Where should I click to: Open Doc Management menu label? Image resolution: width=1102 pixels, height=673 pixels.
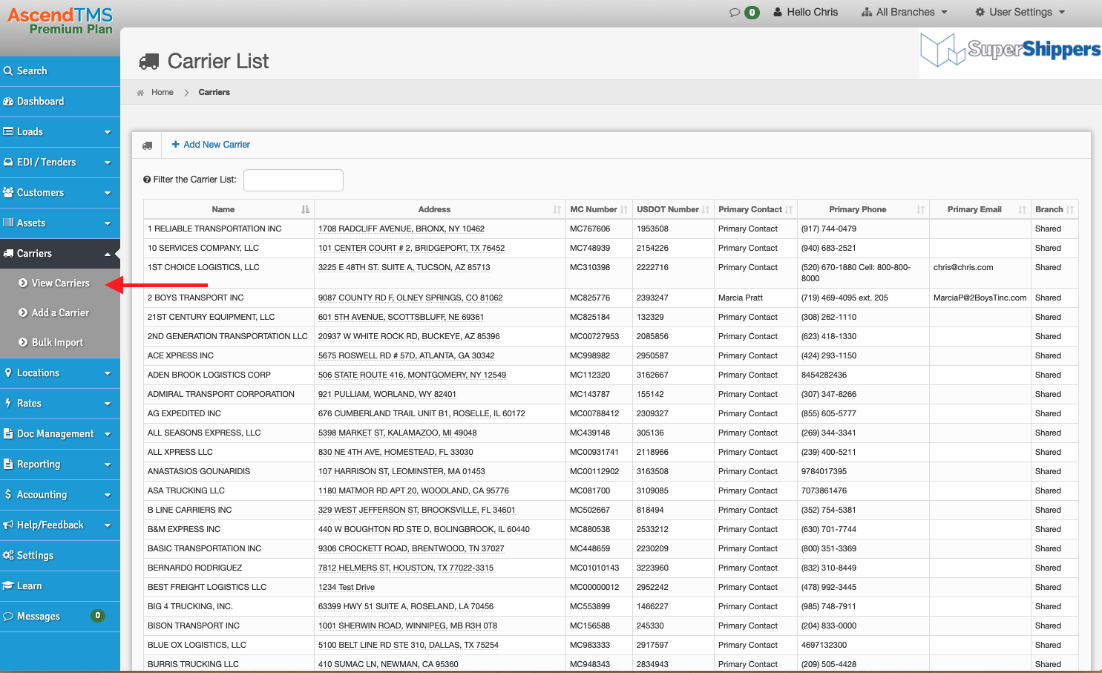tap(56, 434)
